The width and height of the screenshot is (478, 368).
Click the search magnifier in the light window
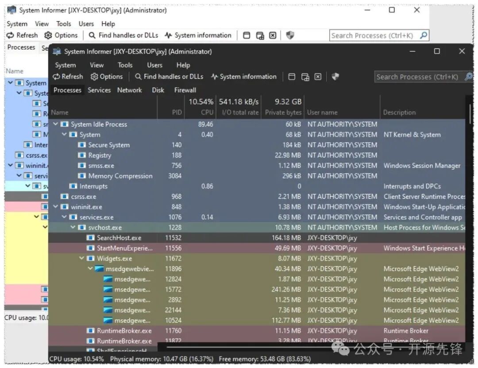coord(424,35)
